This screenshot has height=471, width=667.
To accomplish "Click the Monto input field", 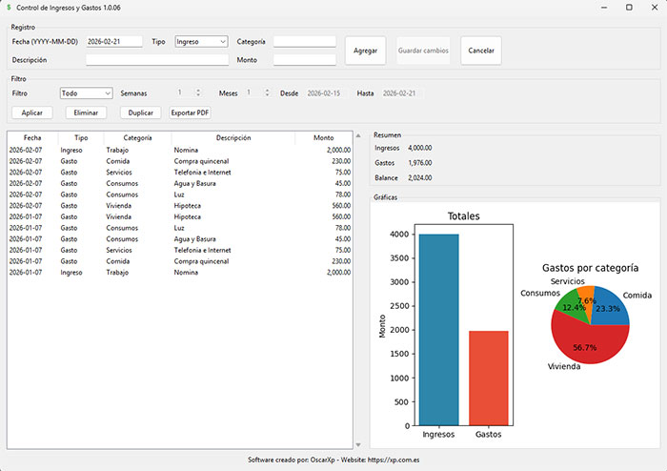I will coord(304,60).
